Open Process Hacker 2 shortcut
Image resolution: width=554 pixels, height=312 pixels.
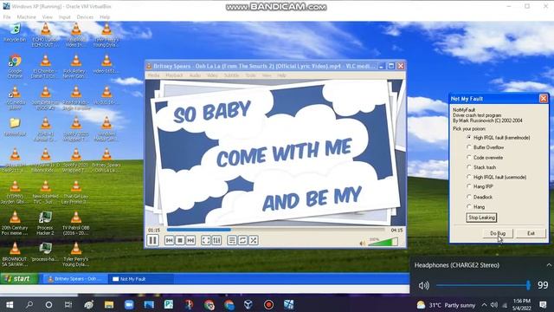(45, 224)
